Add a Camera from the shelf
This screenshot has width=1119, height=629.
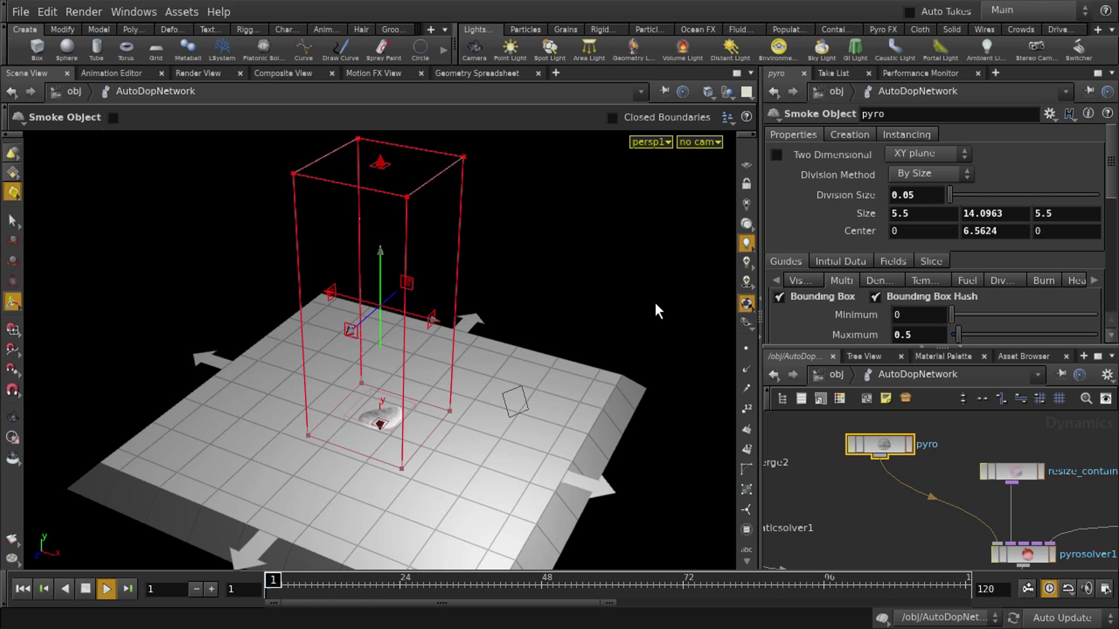coord(474,49)
